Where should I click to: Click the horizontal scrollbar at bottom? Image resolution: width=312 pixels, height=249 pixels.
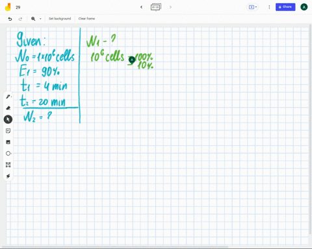[x=115, y=247]
